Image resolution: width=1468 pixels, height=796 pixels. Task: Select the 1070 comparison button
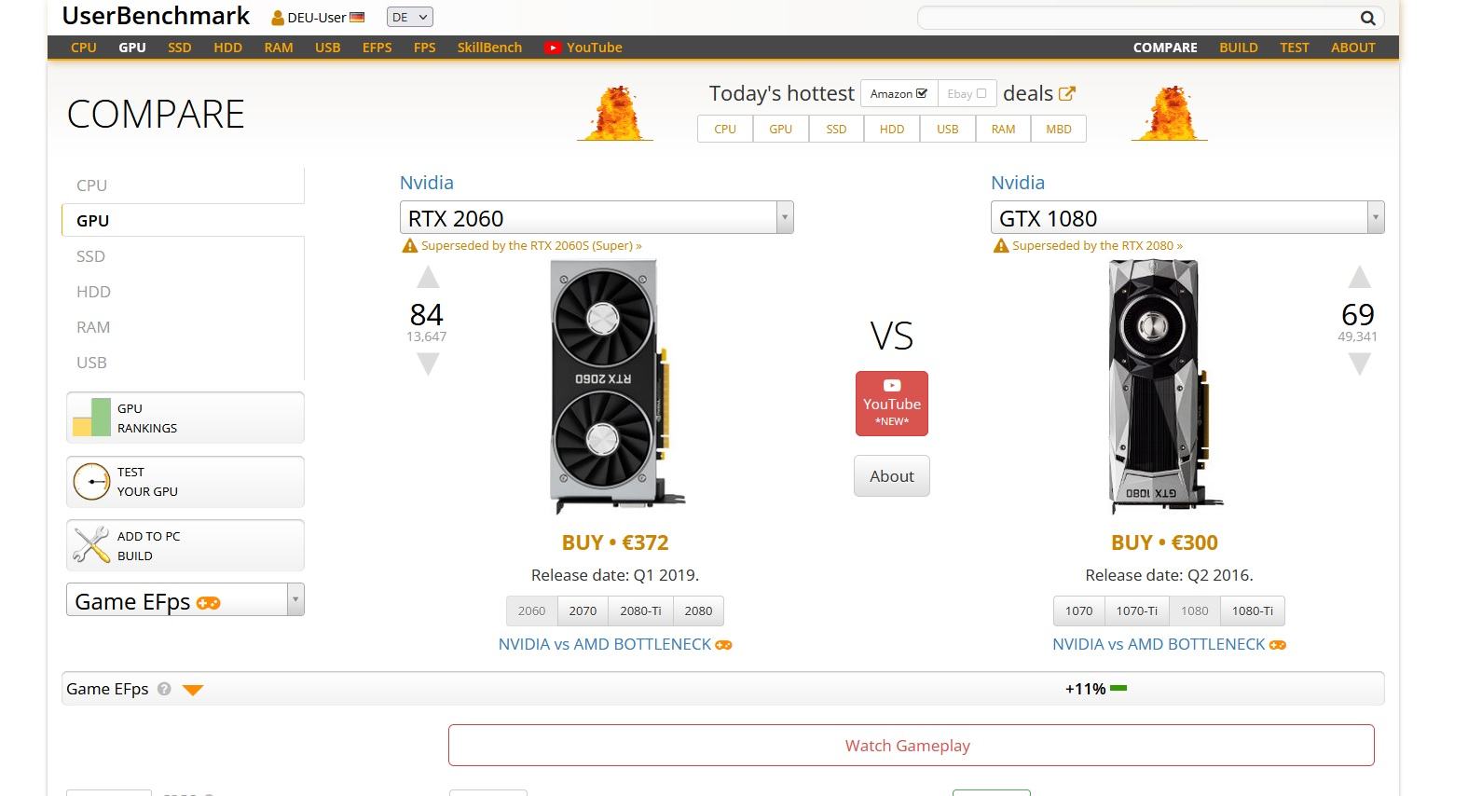pyautogui.click(x=1079, y=611)
